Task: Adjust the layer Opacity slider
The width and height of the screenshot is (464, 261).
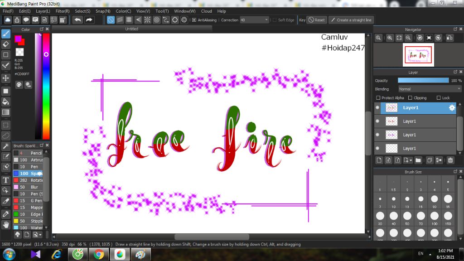Action: point(423,81)
